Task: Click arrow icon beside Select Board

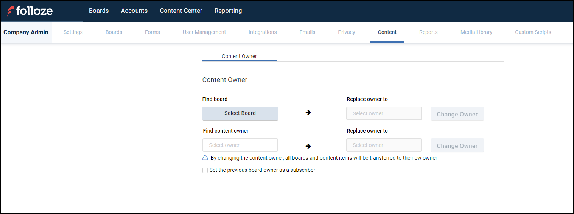Action: pyautogui.click(x=308, y=112)
